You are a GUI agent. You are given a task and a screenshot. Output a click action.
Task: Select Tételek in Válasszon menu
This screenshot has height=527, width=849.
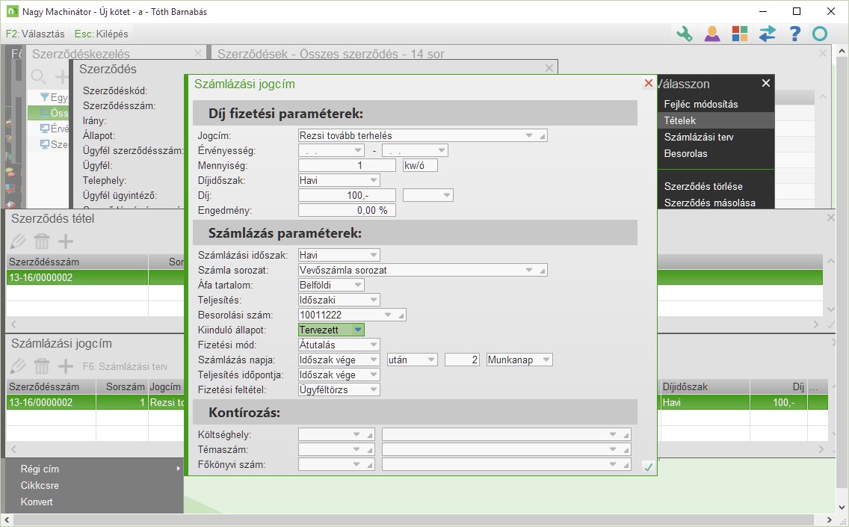point(679,120)
